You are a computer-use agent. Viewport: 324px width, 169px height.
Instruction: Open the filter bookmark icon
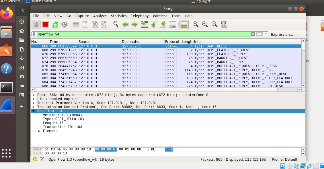[x=34, y=34]
